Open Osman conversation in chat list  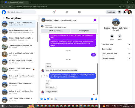point(18,47)
